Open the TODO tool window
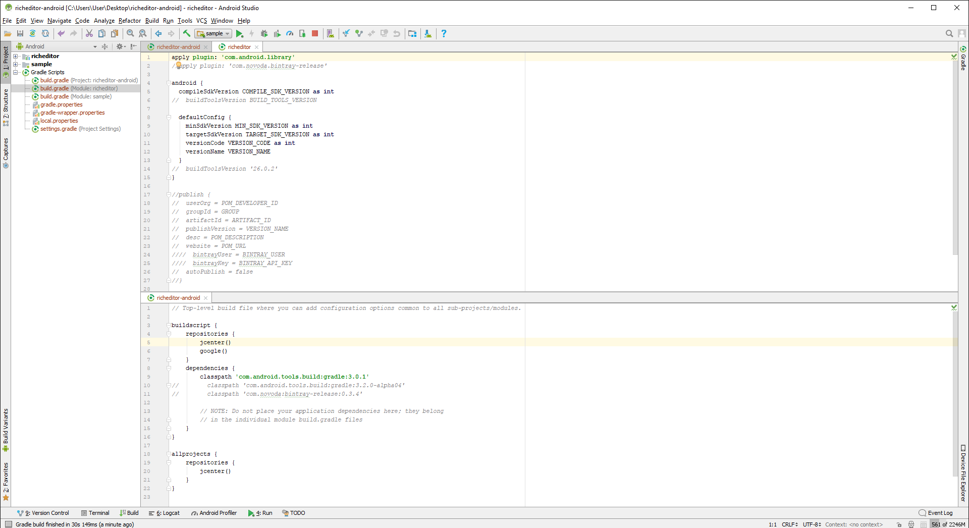 coord(294,513)
